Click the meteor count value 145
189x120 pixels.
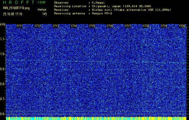[44, 14]
